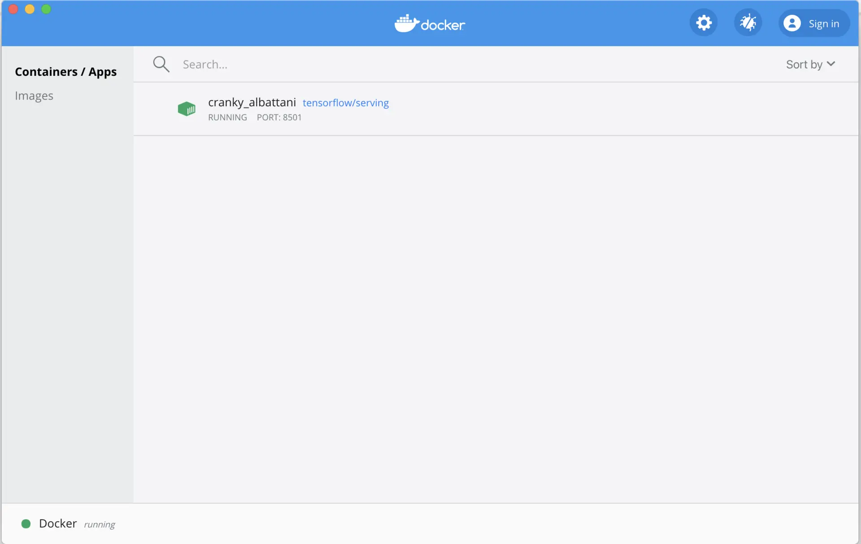Click the red close window button
The height and width of the screenshot is (544, 861).
(13, 9)
